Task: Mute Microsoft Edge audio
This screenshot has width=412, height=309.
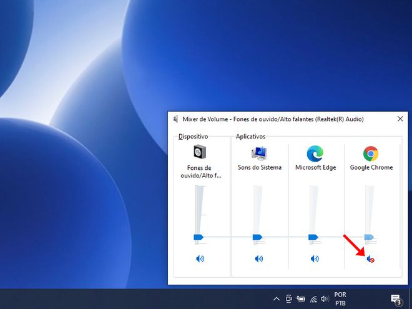Action: pyautogui.click(x=315, y=259)
